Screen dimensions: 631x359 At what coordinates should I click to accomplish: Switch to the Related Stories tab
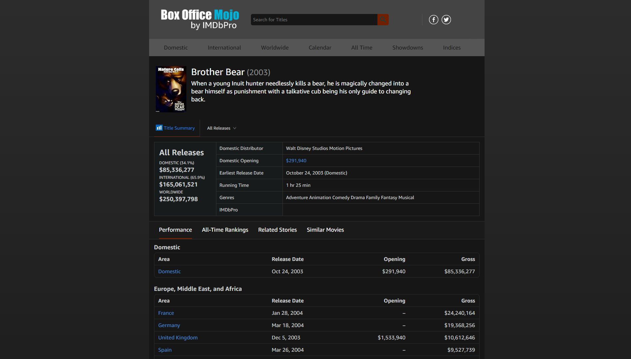tap(278, 230)
